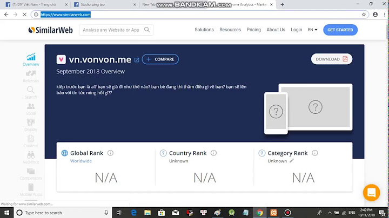The width and height of the screenshot is (389, 218).
Task: Click the Login link
Action: (x=297, y=30)
